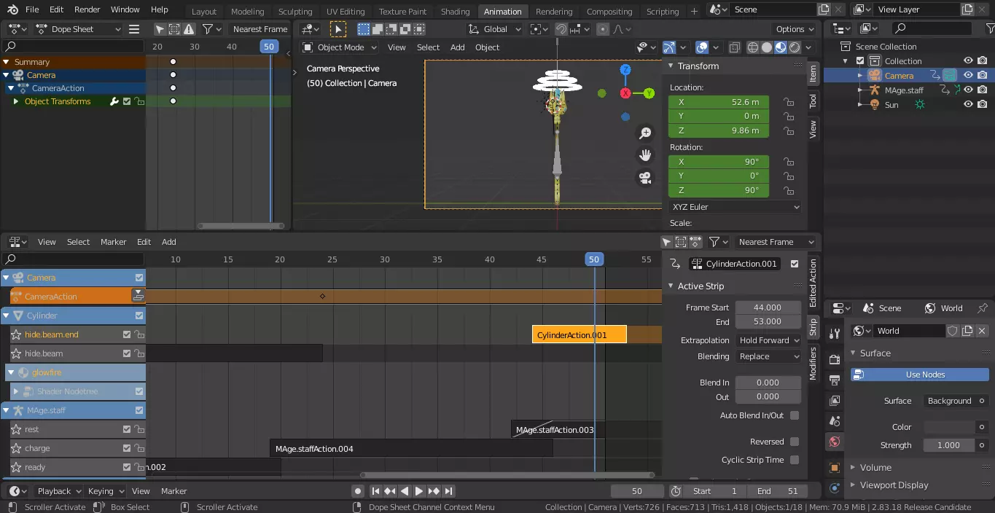Select the MAge.staffAction.004 strip
995x513 pixels.
click(x=411, y=449)
